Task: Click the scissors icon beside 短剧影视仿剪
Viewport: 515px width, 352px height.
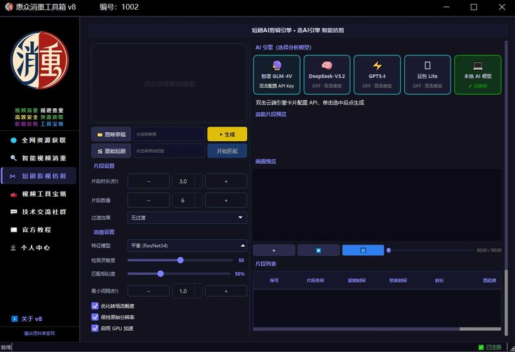Action: pyautogui.click(x=13, y=177)
